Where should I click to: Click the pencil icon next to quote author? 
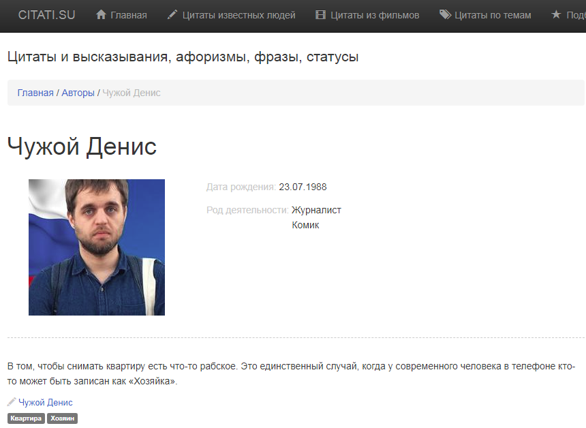click(12, 402)
